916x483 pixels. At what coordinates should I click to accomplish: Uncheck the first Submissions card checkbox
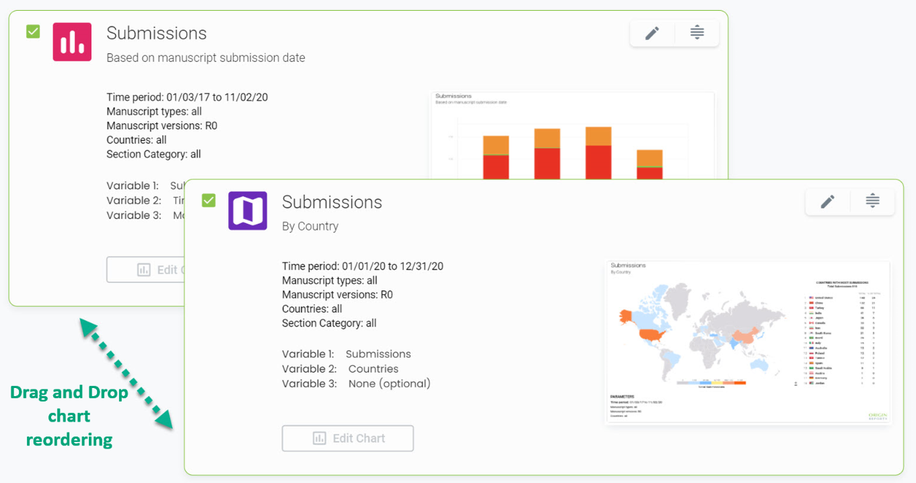[33, 31]
